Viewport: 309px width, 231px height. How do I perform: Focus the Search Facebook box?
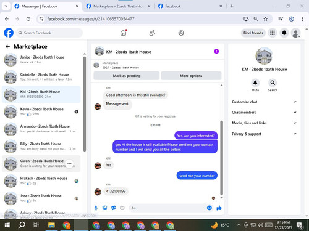[49, 33]
